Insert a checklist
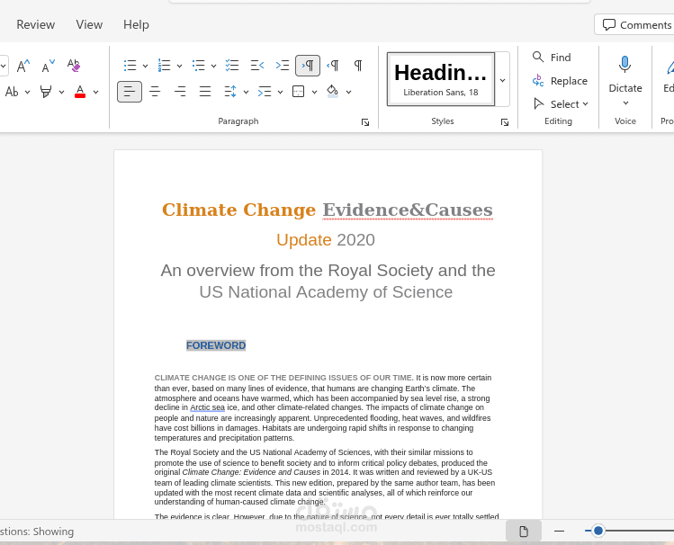Screen dimensions: 674x545 coord(232,66)
